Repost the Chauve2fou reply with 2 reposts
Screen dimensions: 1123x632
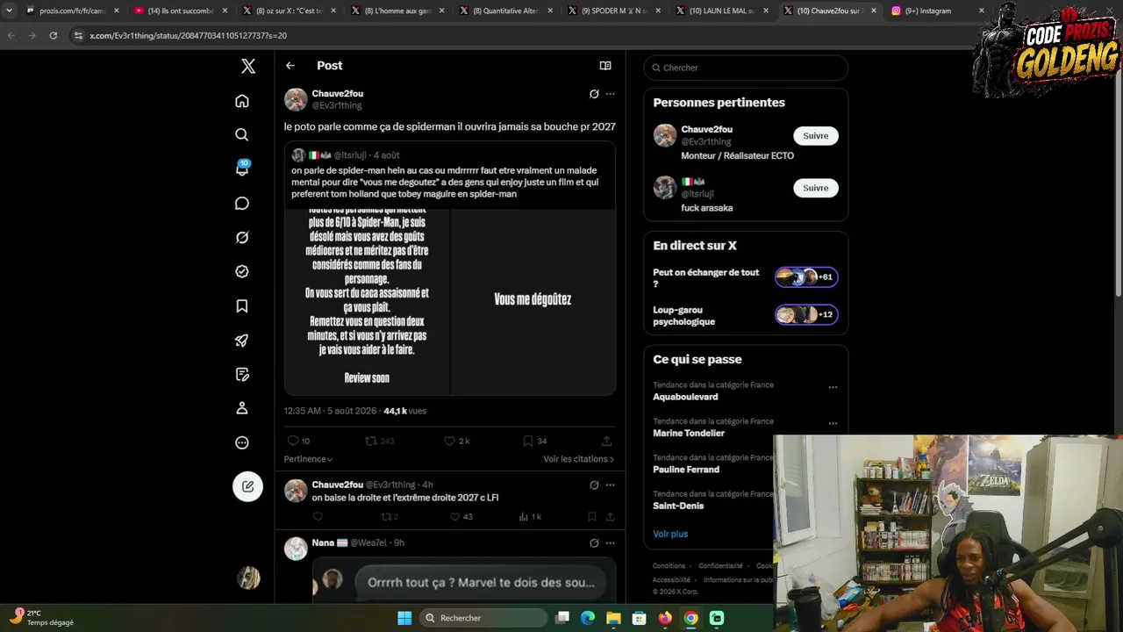(390, 517)
